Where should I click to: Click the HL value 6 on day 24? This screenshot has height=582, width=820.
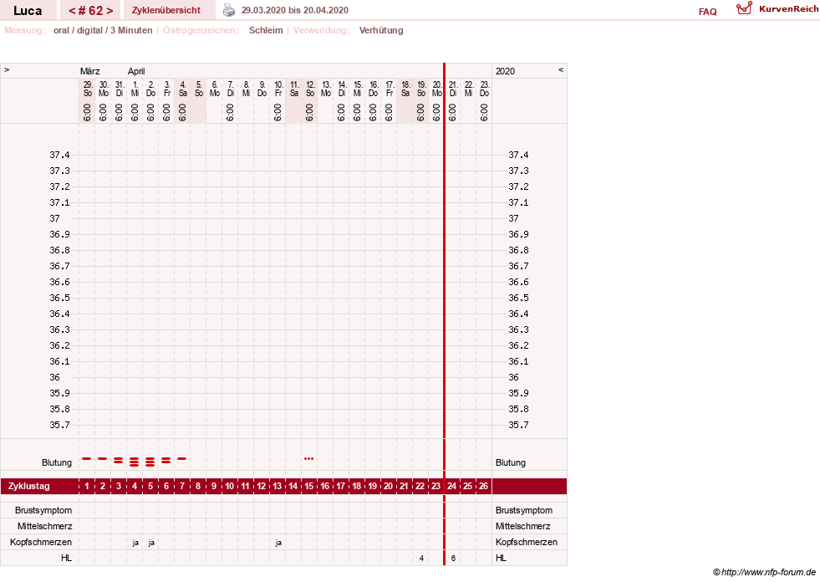click(x=453, y=559)
